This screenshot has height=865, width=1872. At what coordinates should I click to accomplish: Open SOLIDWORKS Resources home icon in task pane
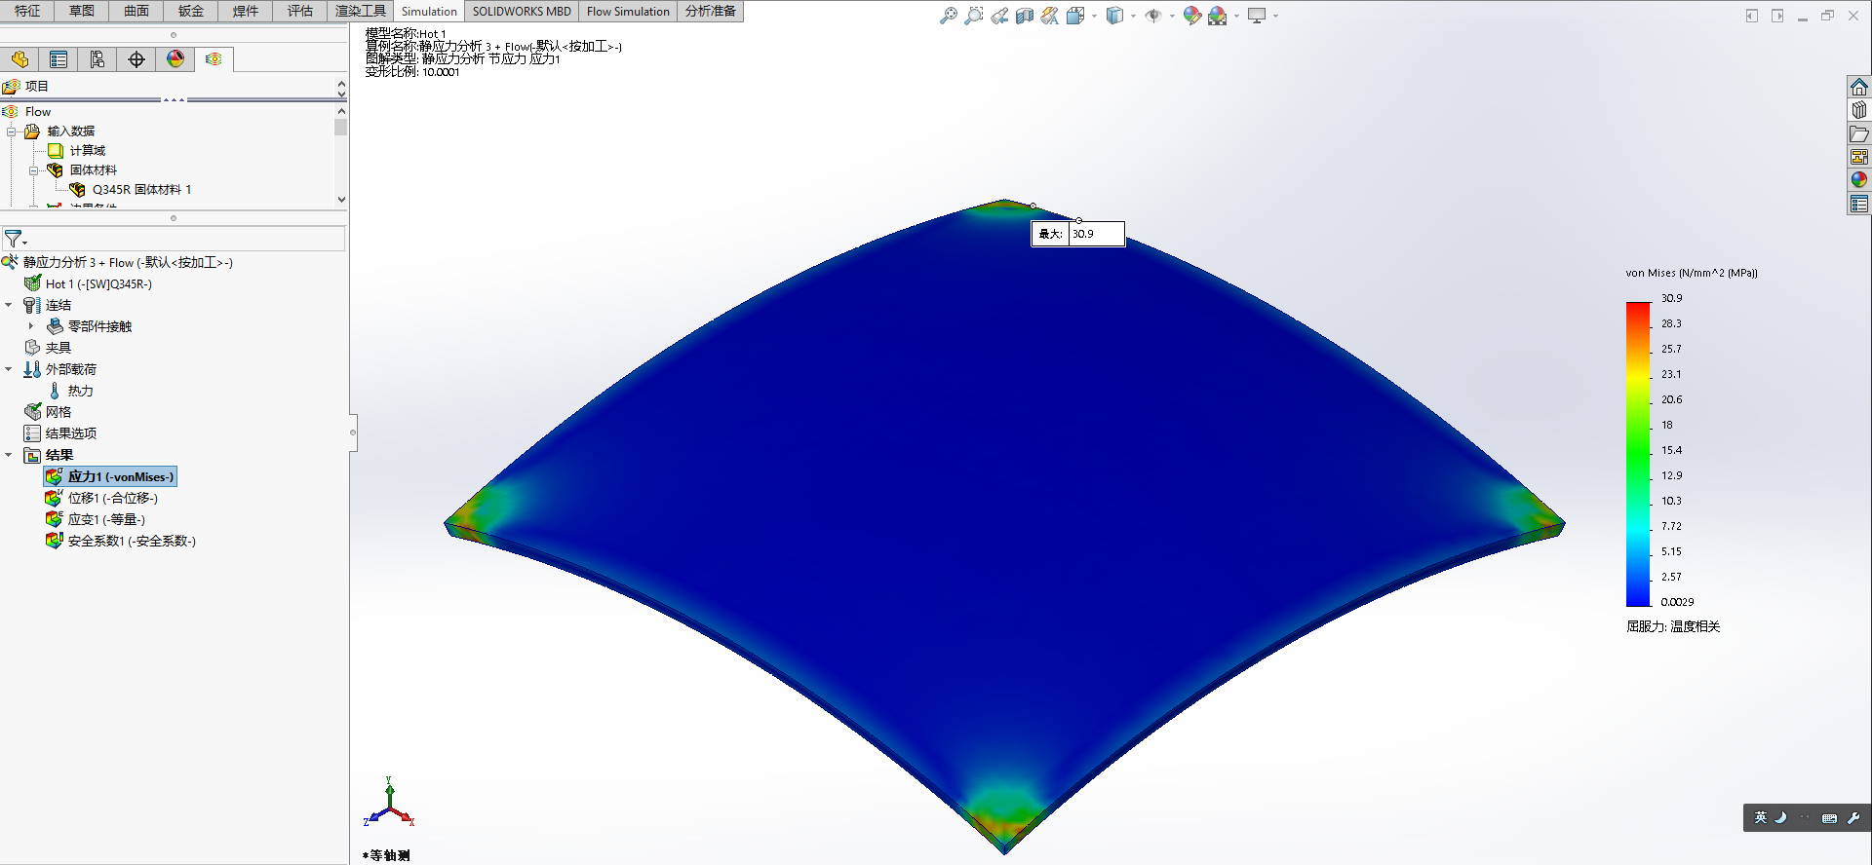(x=1859, y=87)
